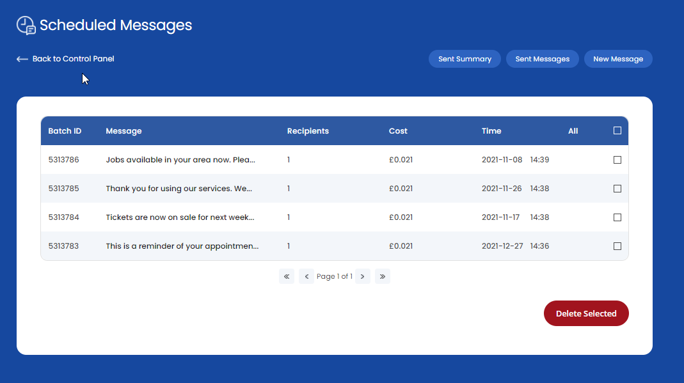Open the Sent Summary page
This screenshot has width=684, height=383.
(465, 59)
